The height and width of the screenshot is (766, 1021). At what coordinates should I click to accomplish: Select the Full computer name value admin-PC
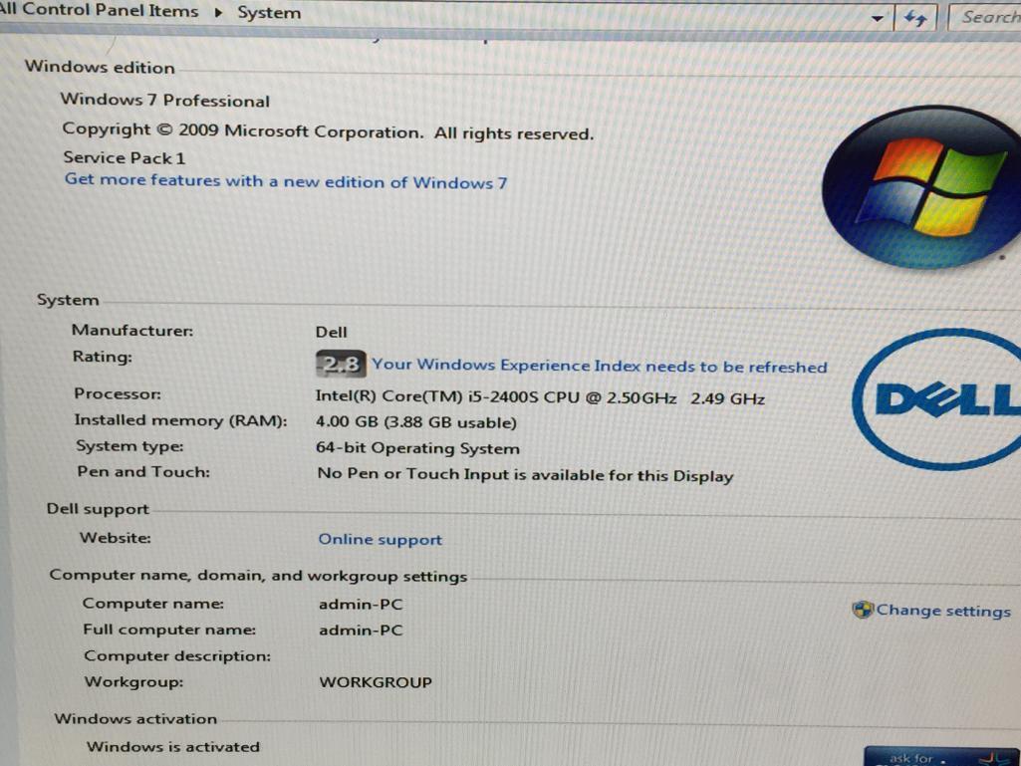pos(361,631)
